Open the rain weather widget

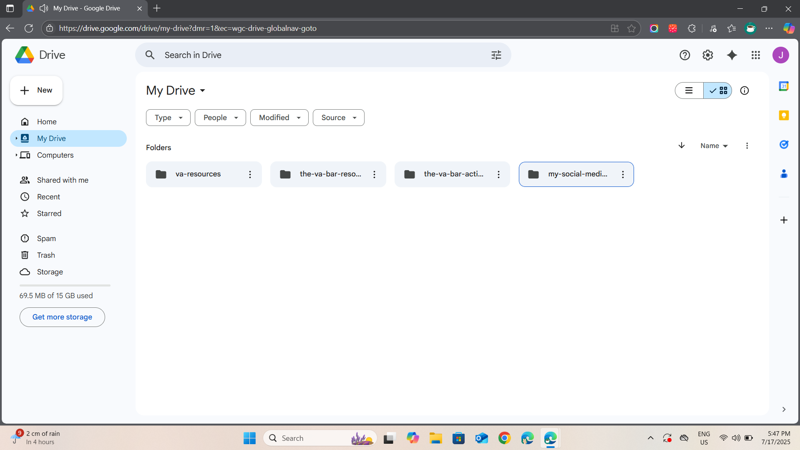(36, 438)
